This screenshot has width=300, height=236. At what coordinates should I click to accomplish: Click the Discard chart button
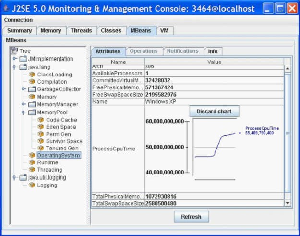(x=214, y=112)
